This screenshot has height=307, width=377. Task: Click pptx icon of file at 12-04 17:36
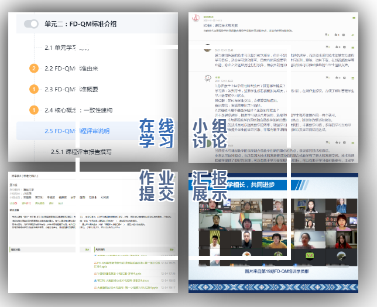point(95,274)
